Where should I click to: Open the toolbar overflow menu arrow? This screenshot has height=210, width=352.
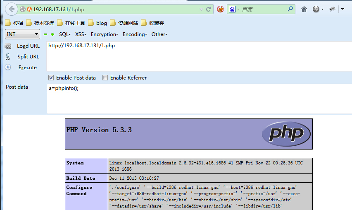pyautogui.click(x=342, y=9)
